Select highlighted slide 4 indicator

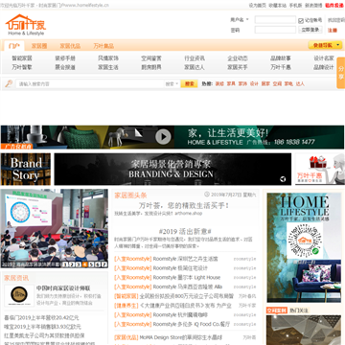pyautogui.click(x=85, y=264)
